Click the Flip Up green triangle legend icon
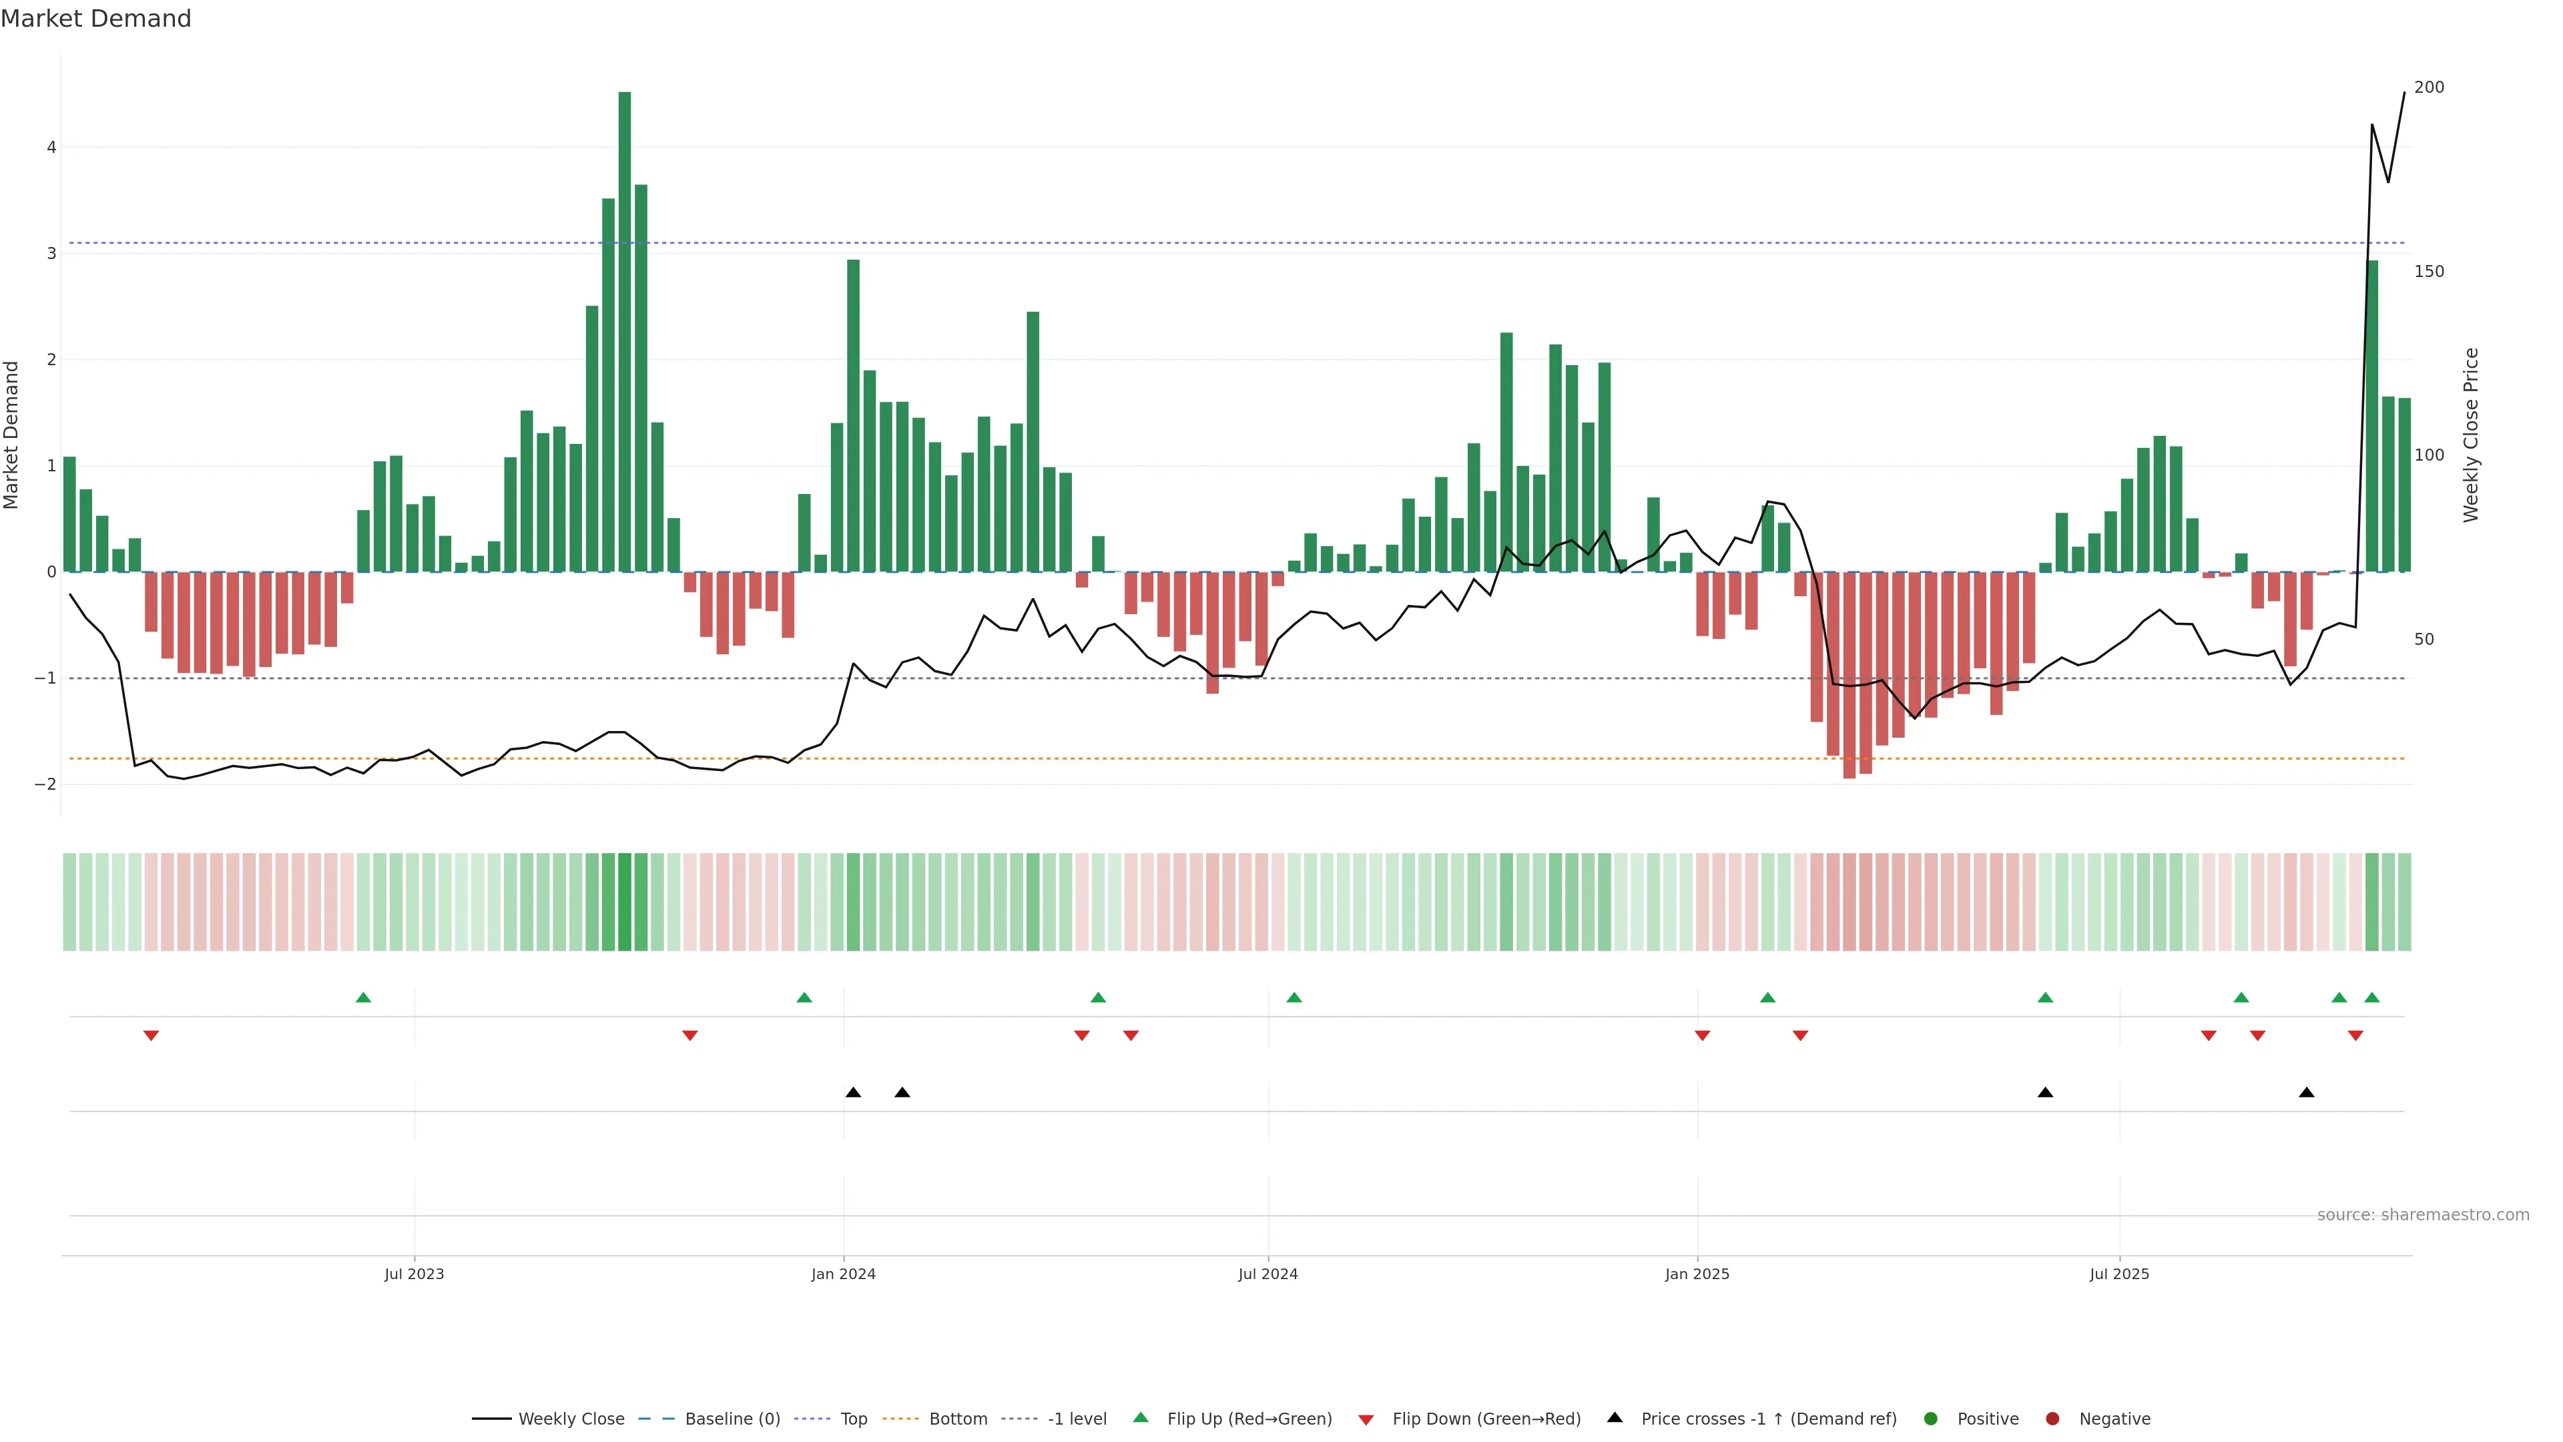Image resolution: width=2563 pixels, height=1442 pixels. click(1141, 1418)
